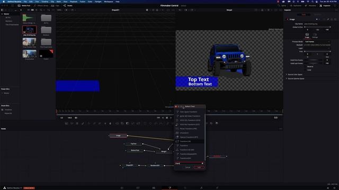339x190 pixels.
Task: Open the Edit page icon
Action: (x=154, y=188)
